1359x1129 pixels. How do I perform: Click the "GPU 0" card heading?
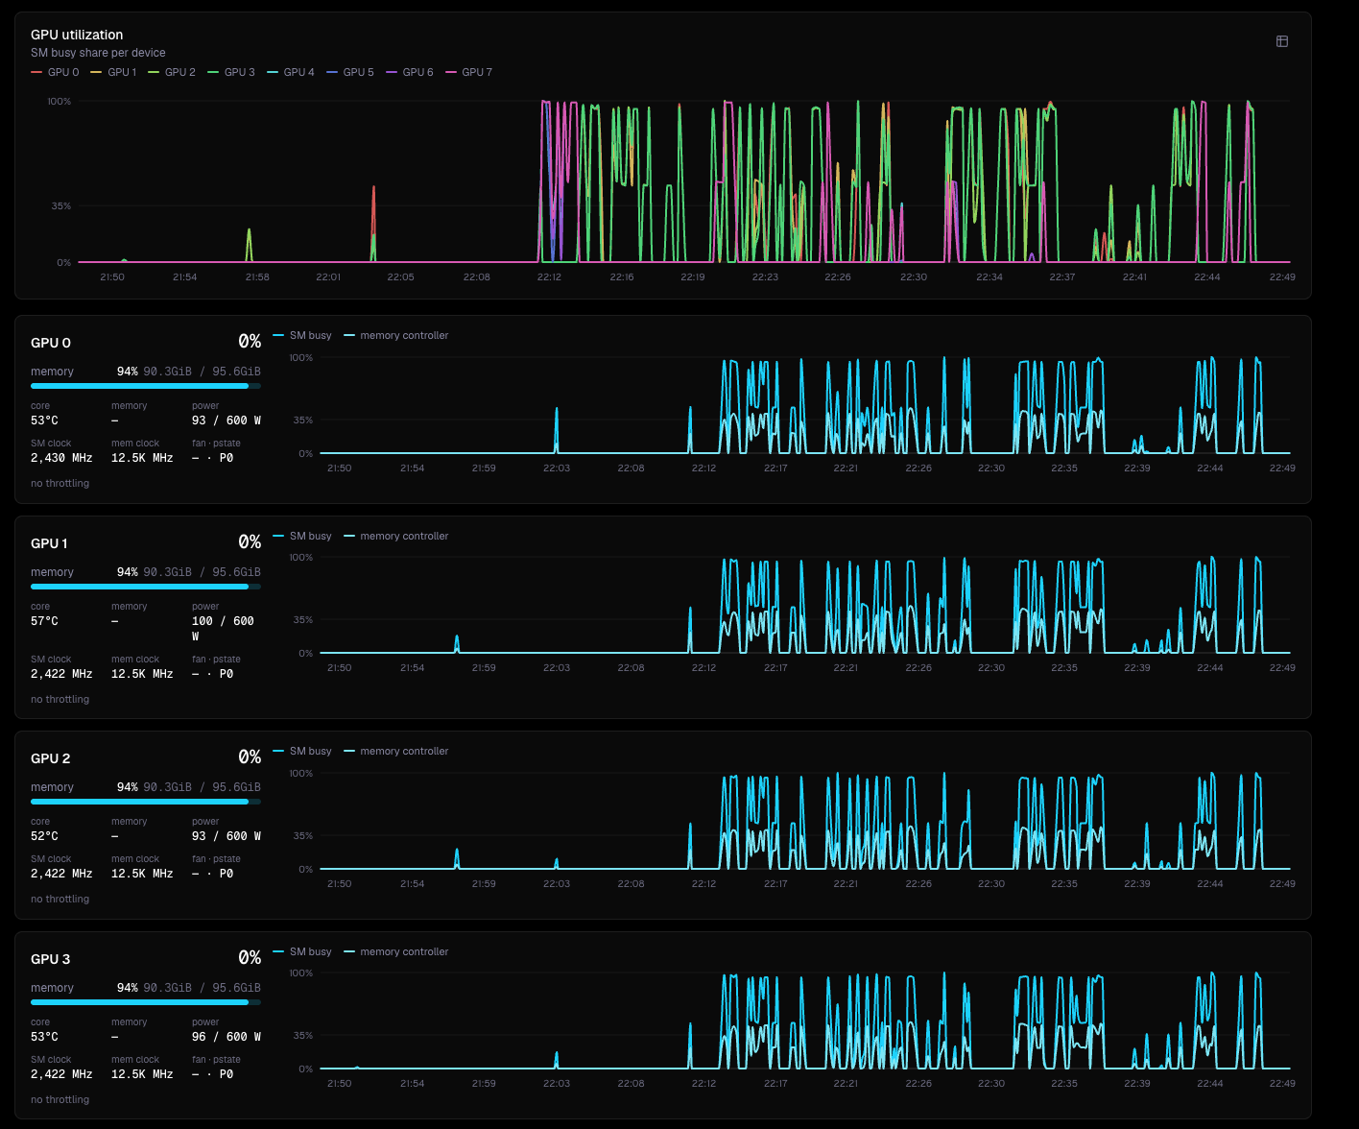coord(51,343)
